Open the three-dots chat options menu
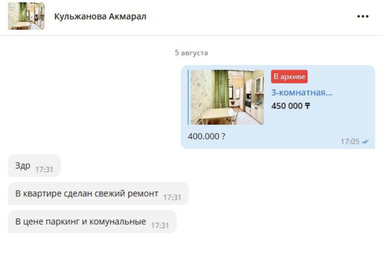 (363, 17)
